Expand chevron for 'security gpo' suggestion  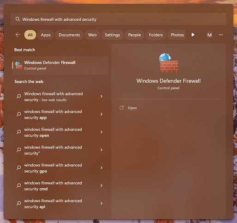click(x=101, y=167)
